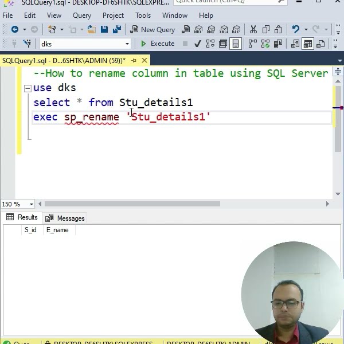The width and height of the screenshot is (344, 344).
Task: Collapse the 'use dks' code outline block
Action: pos(28,88)
